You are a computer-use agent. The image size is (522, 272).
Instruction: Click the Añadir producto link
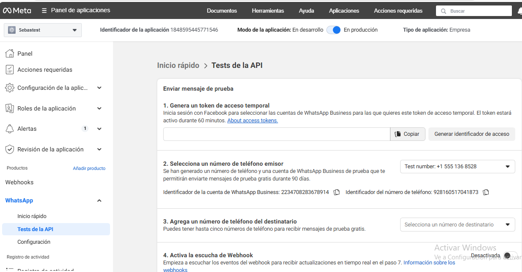pyautogui.click(x=89, y=168)
